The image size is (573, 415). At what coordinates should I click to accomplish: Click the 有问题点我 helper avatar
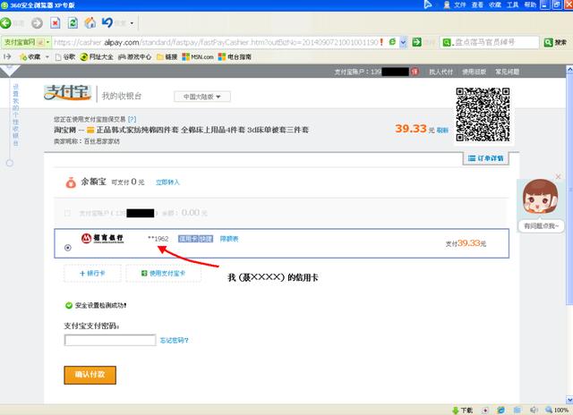point(540,197)
